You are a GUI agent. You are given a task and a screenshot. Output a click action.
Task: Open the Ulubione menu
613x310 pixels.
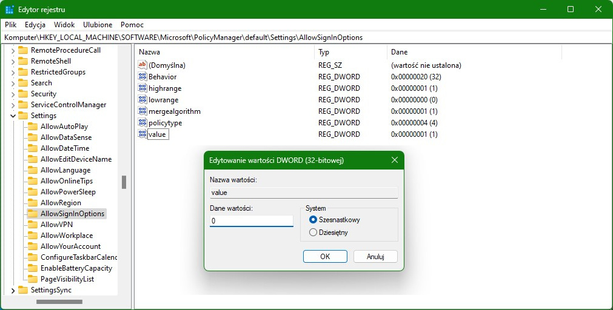(x=98, y=25)
